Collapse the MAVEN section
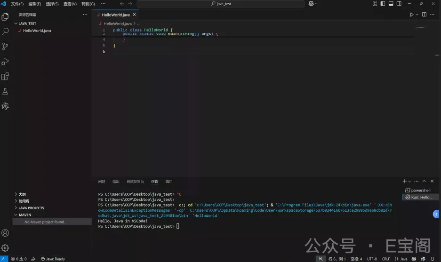The width and height of the screenshot is (441, 262). tap(24, 215)
